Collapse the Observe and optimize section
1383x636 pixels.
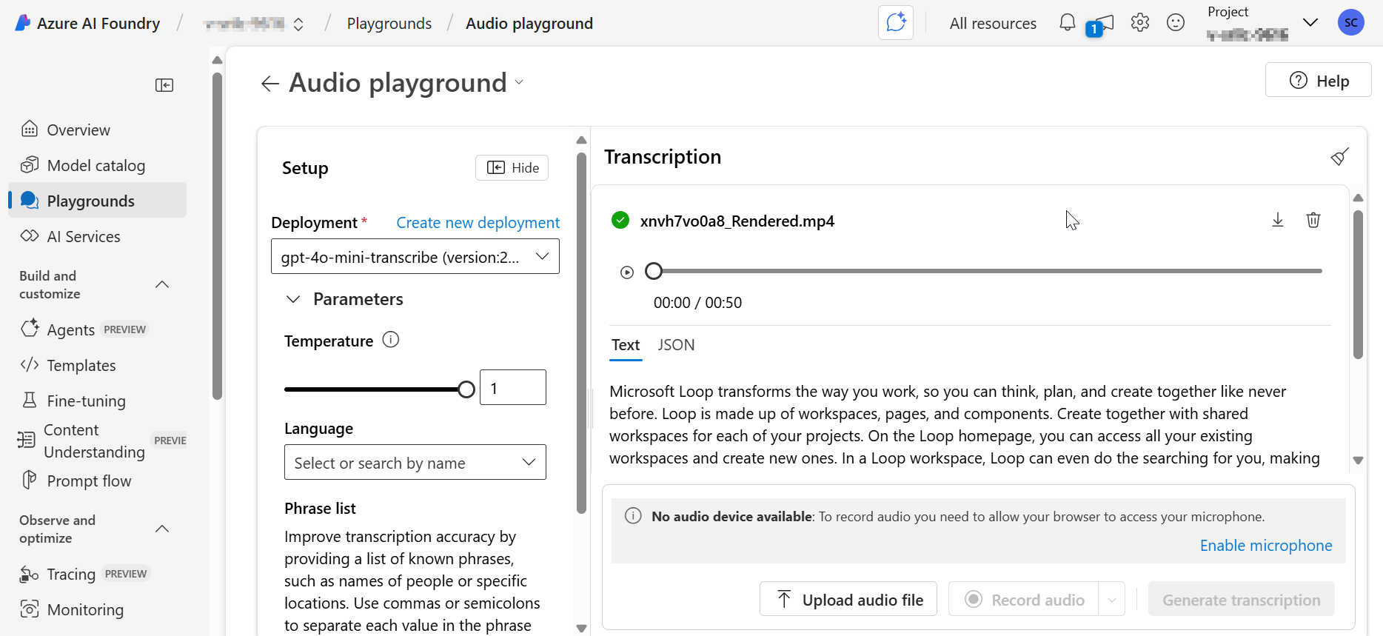pos(162,529)
